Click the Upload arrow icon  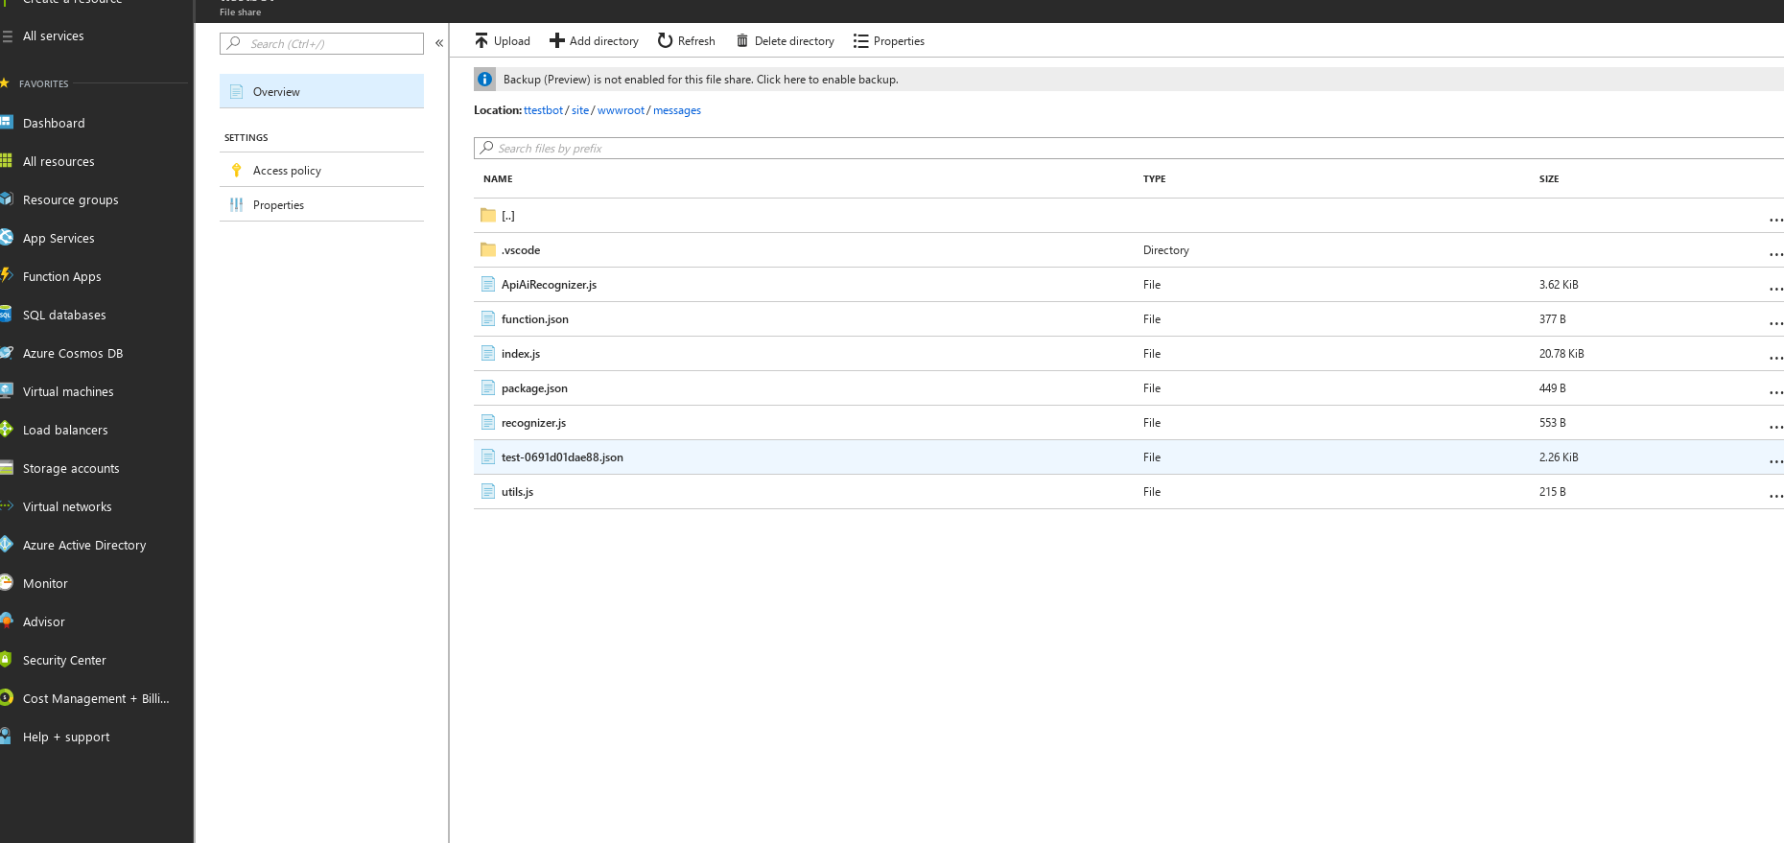[x=481, y=40]
